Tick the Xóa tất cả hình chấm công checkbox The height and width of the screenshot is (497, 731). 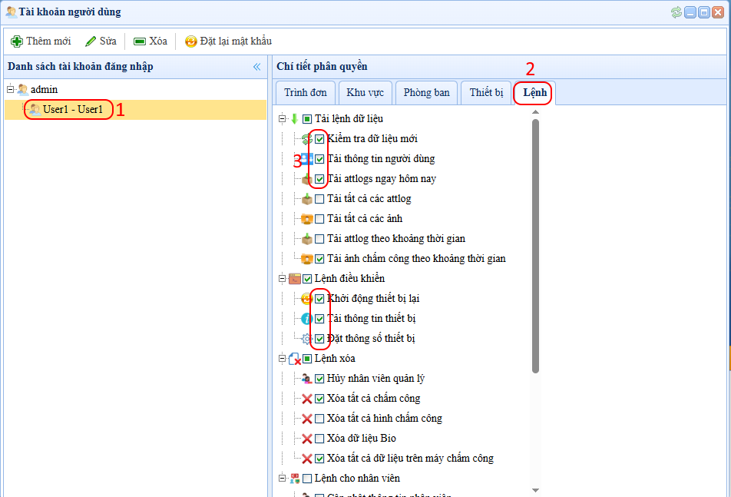319,419
